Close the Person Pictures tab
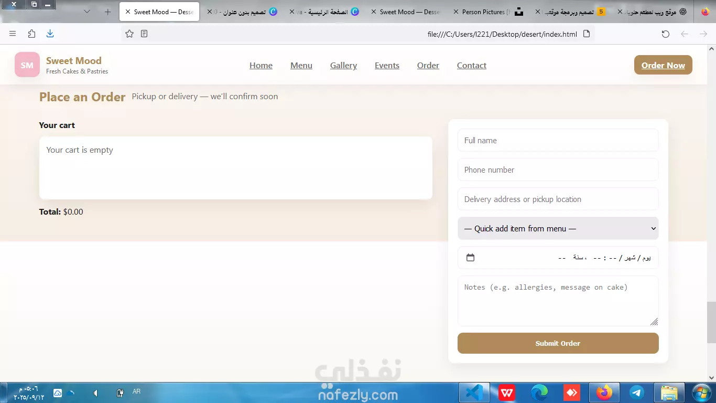716x403 pixels. point(455,12)
